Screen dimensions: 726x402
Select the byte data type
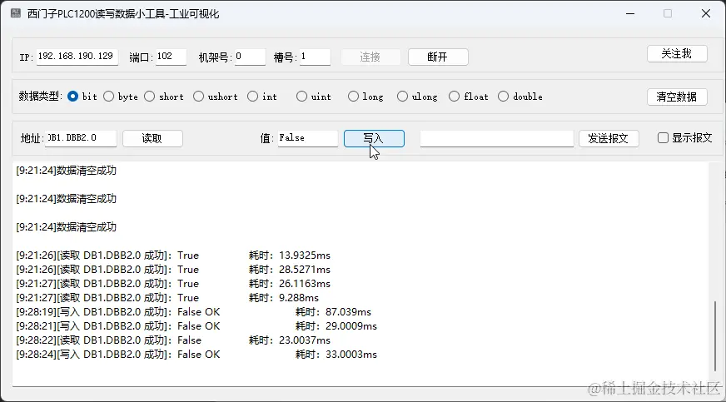coord(121,97)
